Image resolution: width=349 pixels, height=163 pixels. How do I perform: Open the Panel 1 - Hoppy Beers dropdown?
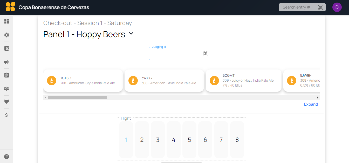click(131, 34)
